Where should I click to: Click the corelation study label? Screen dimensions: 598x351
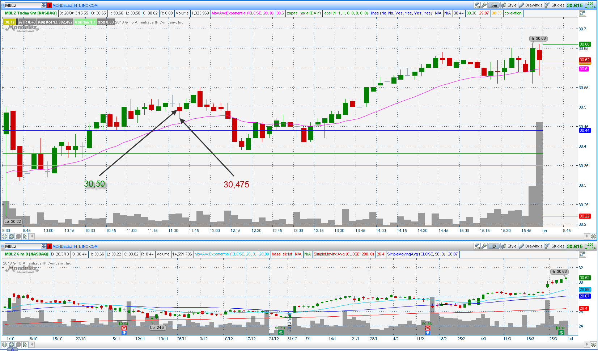pyautogui.click(x=513, y=13)
